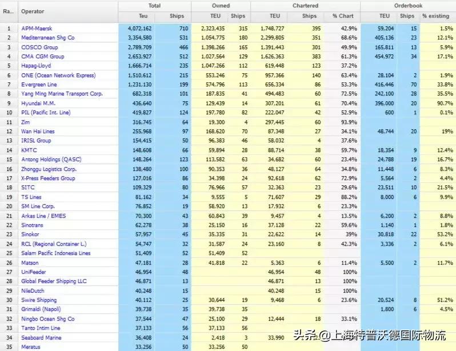The height and width of the screenshot is (351, 456).
Task: Open the Grimaldi (Napoli) link
Action: click(41, 309)
